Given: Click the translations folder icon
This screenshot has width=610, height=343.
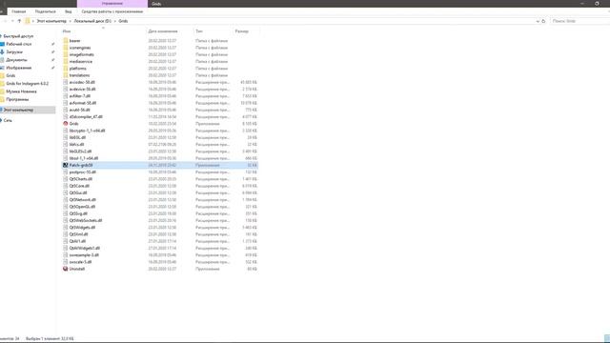Looking at the screenshot, I should (66, 75).
